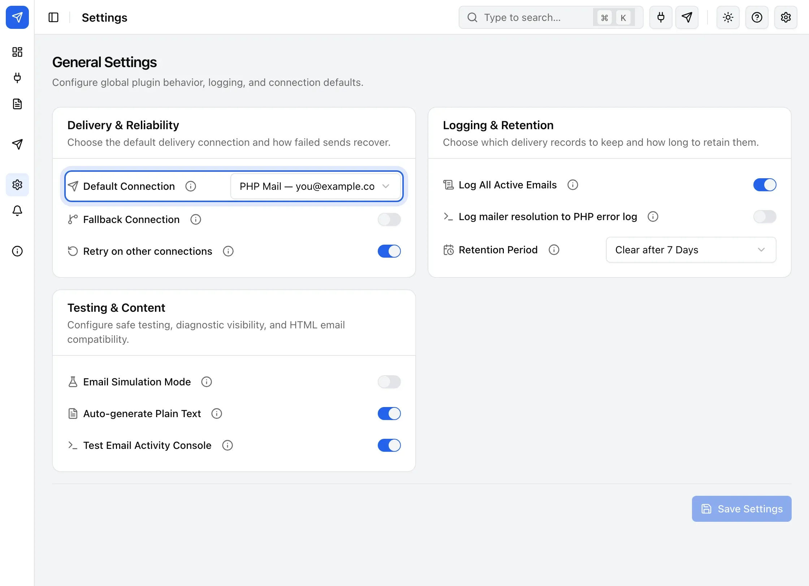Turn off Log All Active Emails

(x=765, y=185)
